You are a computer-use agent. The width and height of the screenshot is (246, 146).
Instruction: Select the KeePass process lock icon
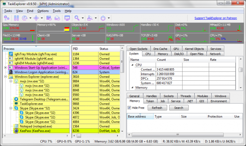(16, 131)
